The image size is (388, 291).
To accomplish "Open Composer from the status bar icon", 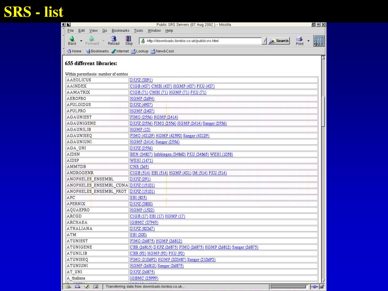I will [87, 286].
